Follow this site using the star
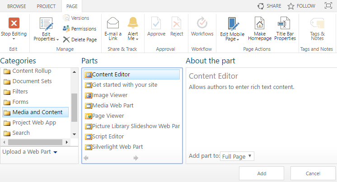The image size is (337, 182). (x=290, y=6)
